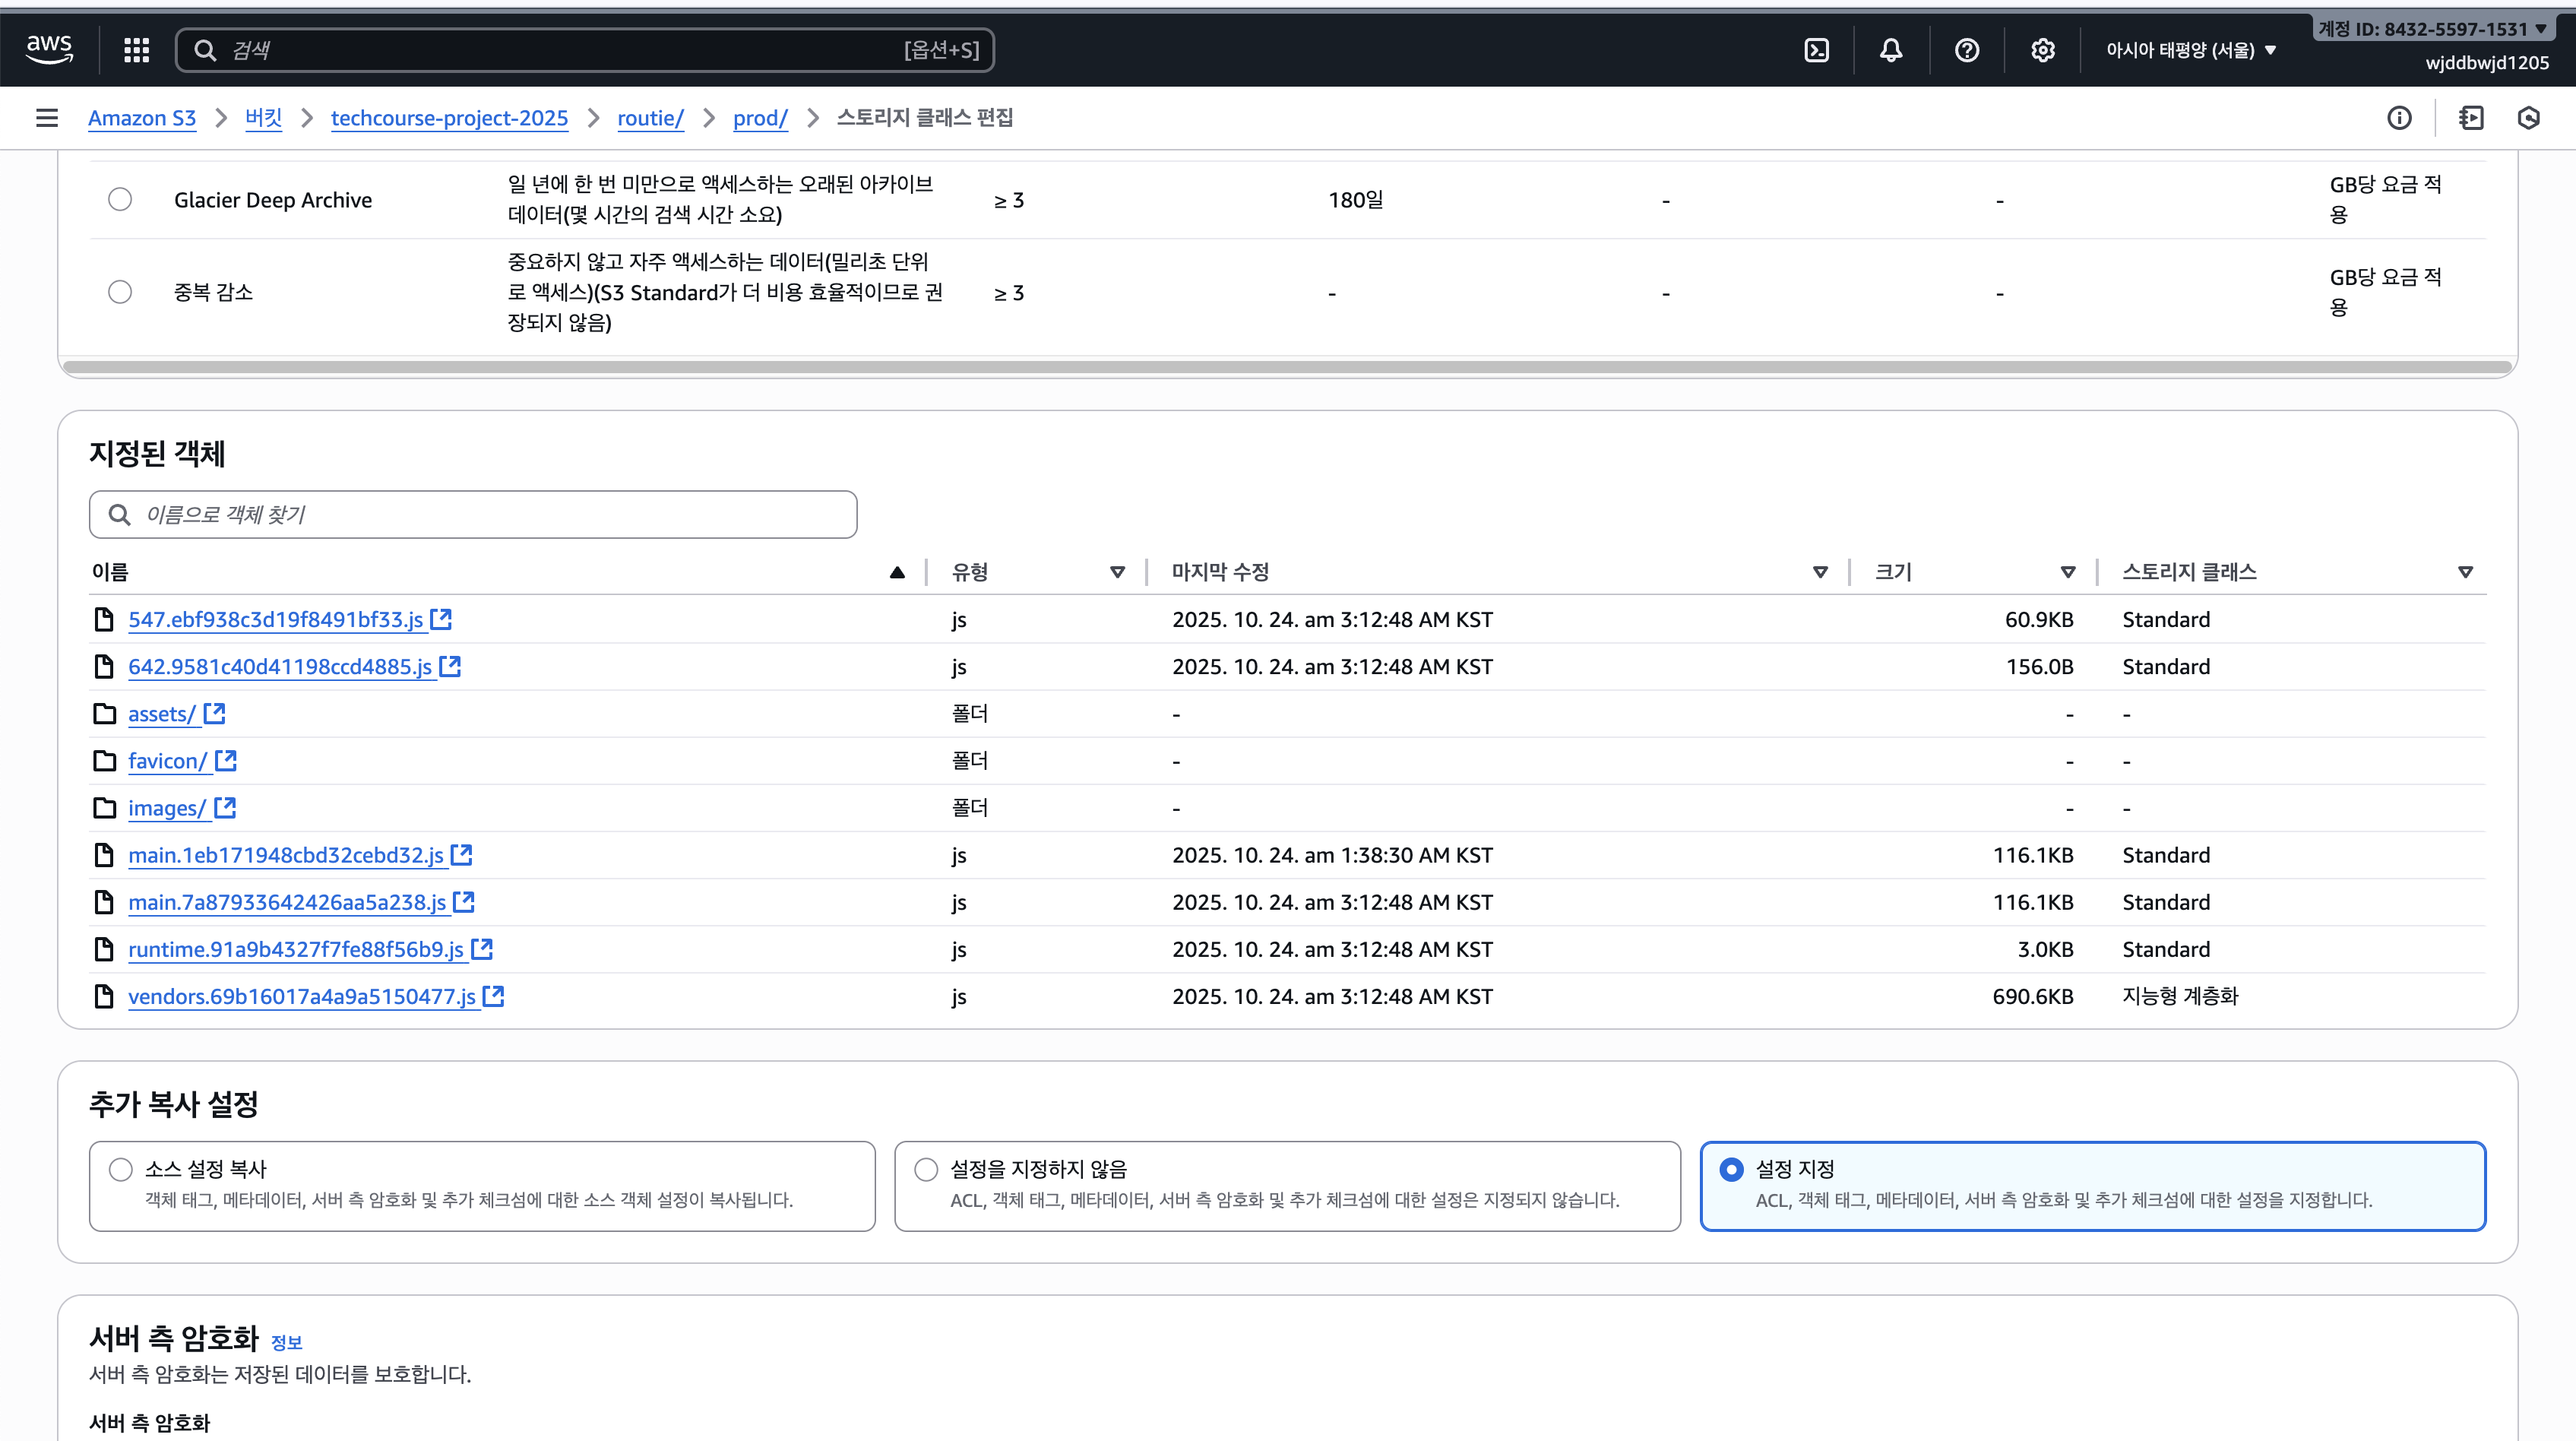Toggle the hamburger side navigation
This screenshot has width=2576, height=1441.
47,118
